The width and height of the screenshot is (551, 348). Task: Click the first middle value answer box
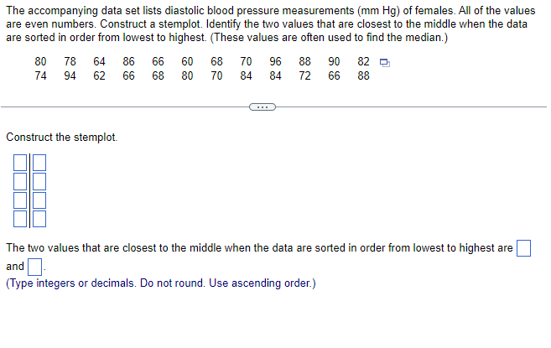coord(523,248)
